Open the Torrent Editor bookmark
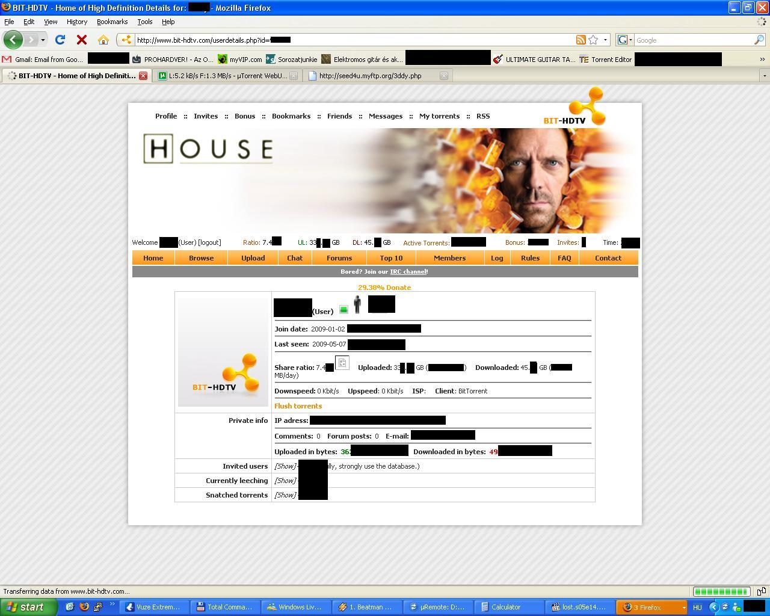 click(606, 60)
